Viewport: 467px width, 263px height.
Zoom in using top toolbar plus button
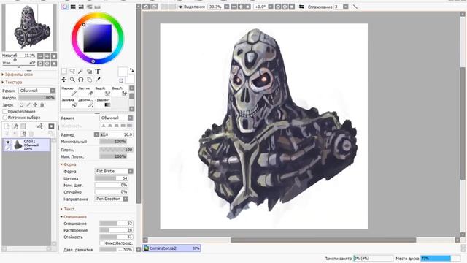coord(241,7)
